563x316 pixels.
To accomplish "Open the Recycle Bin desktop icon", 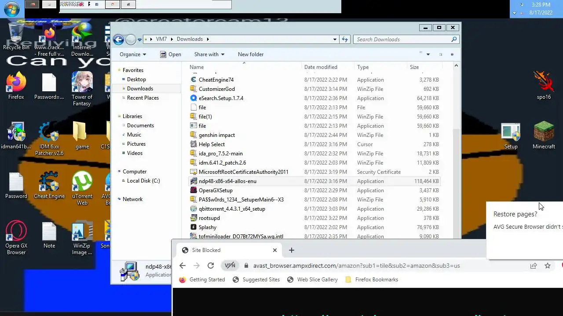I will point(16,37).
